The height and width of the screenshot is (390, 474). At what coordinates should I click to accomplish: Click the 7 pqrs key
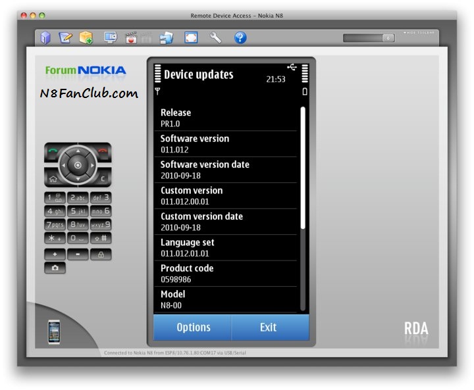(55, 225)
